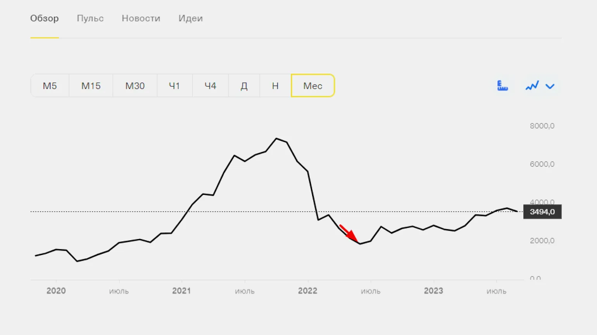The width and height of the screenshot is (597, 335).
Task: Set timeframe to Ч1
Action: [174, 85]
